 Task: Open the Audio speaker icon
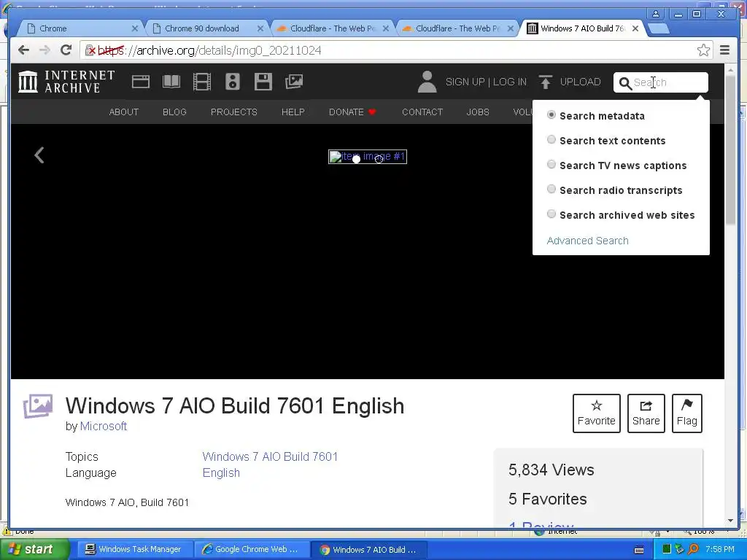tap(233, 82)
